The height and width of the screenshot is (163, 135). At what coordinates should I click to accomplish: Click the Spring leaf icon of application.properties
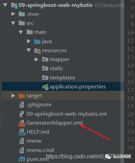45,87
